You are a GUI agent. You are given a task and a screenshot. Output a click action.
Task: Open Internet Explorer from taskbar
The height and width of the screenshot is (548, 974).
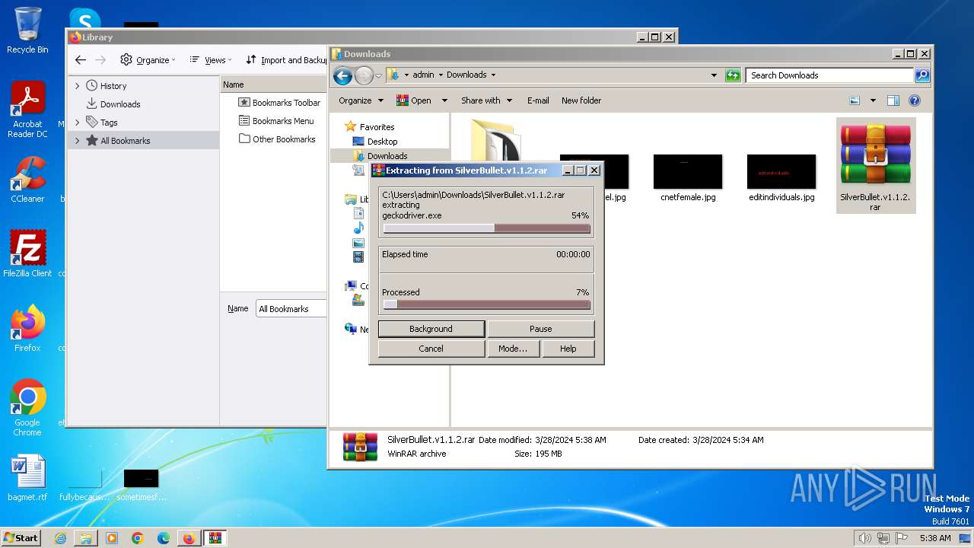[60, 538]
